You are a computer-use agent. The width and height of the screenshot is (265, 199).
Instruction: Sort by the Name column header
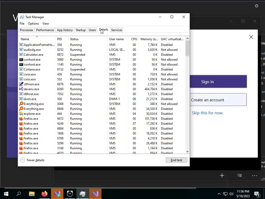tap(37, 39)
